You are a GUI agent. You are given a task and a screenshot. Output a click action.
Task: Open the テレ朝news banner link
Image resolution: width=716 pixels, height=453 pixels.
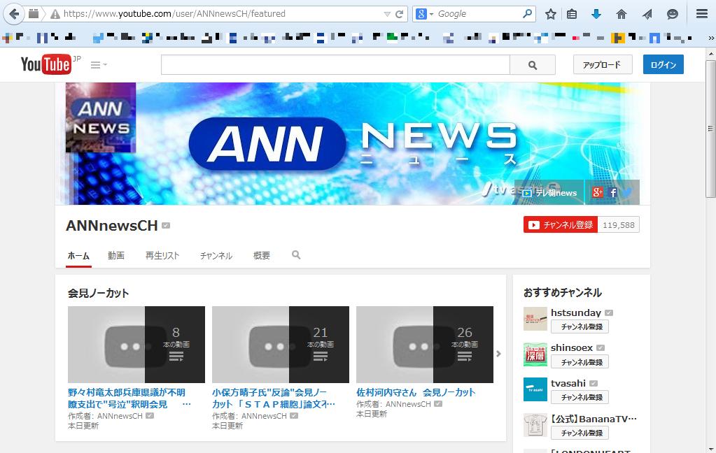(x=549, y=192)
